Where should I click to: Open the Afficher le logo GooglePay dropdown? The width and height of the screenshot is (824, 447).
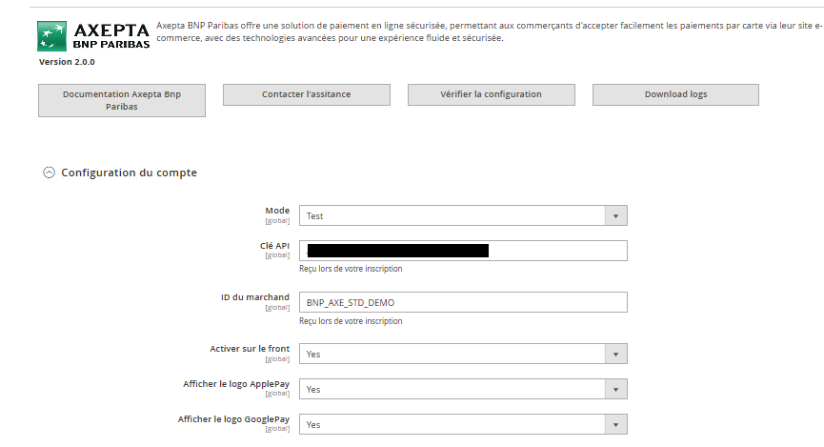pos(463,425)
